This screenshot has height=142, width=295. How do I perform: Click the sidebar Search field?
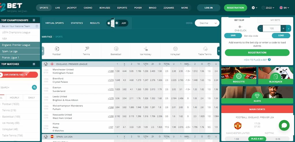coord(16,88)
